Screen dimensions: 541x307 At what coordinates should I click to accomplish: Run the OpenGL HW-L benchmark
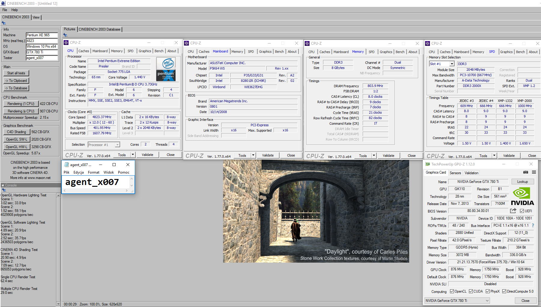(x=17, y=147)
